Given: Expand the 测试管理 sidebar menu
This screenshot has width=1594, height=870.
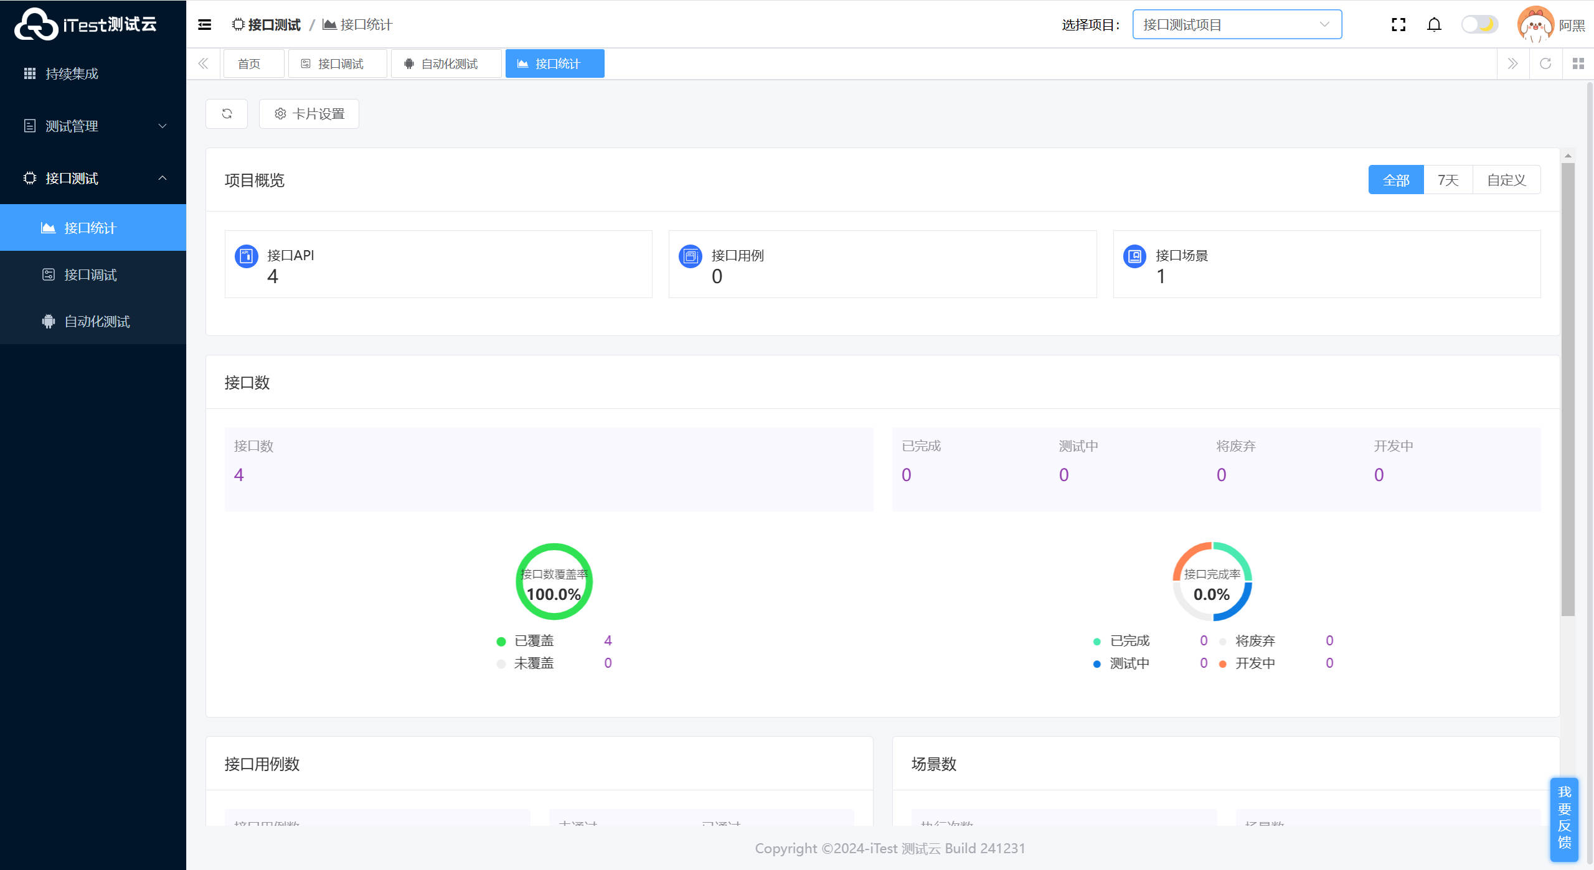Looking at the screenshot, I should click(x=93, y=126).
